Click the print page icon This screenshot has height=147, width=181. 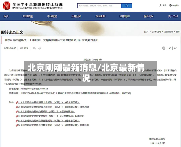(x=164, y=48)
